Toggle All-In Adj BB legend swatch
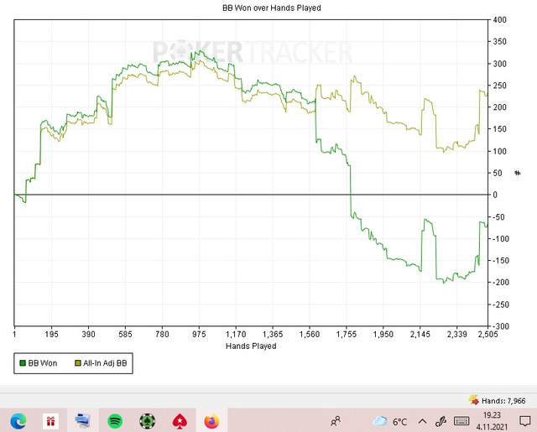537x432 pixels. pyautogui.click(x=78, y=363)
